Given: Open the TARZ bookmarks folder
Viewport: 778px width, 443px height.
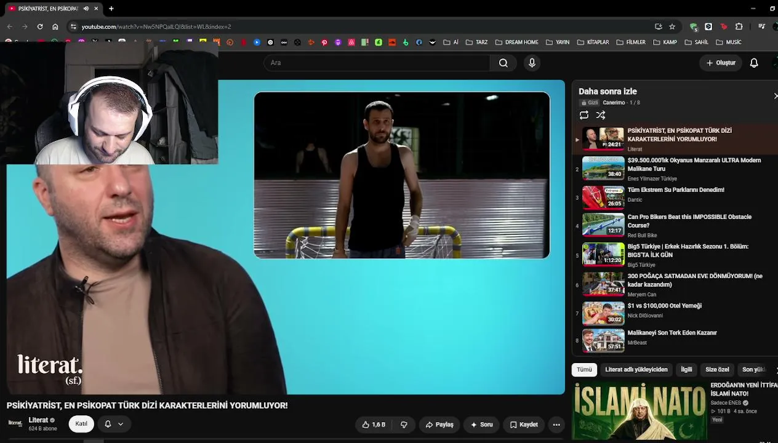Looking at the screenshot, I should [x=476, y=42].
